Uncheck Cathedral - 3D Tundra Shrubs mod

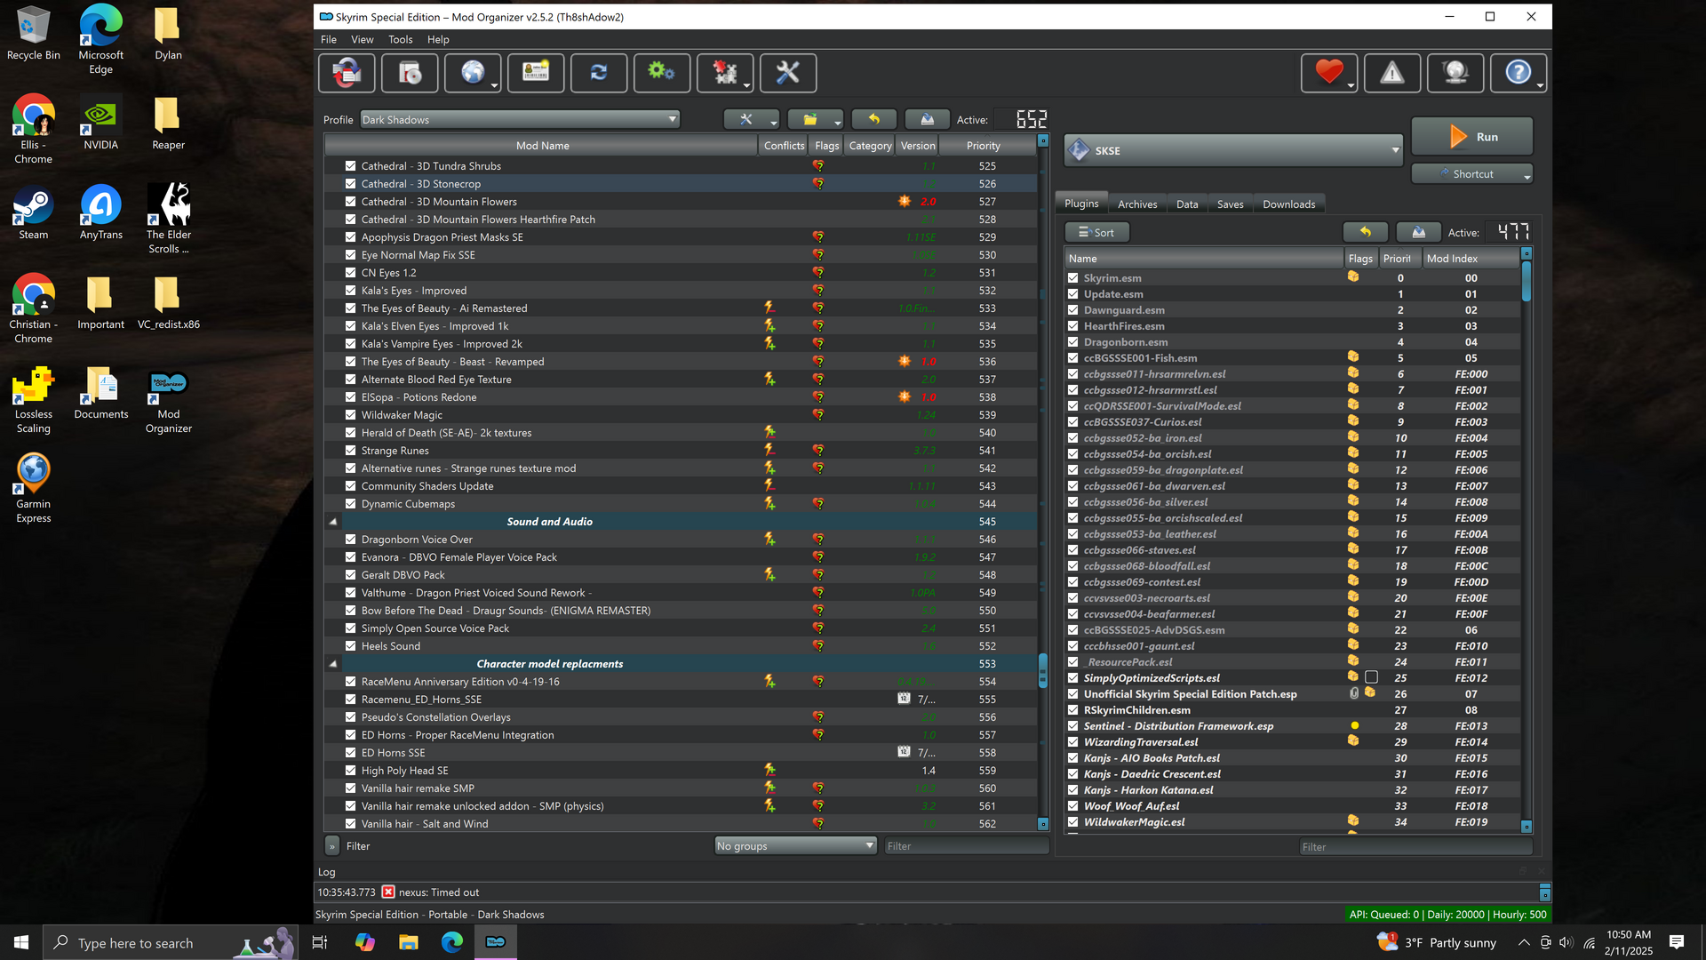point(350,166)
